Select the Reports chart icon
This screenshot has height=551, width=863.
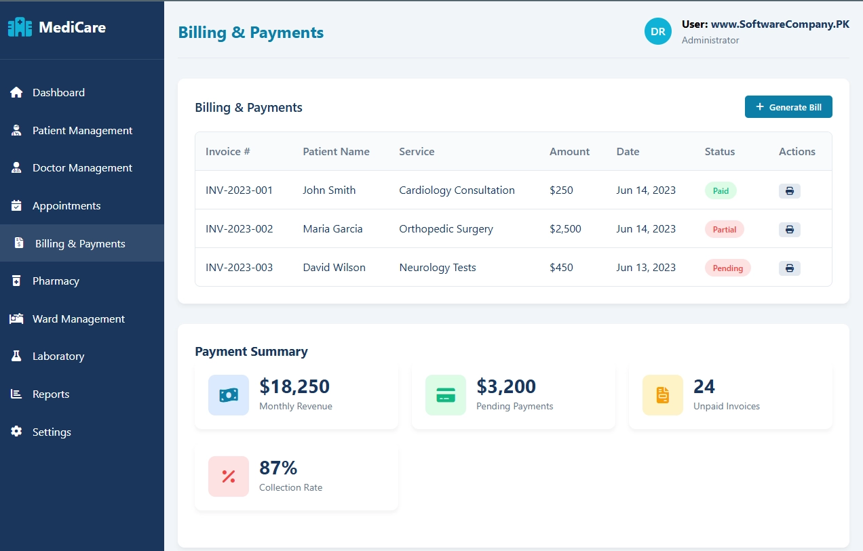(x=16, y=394)
